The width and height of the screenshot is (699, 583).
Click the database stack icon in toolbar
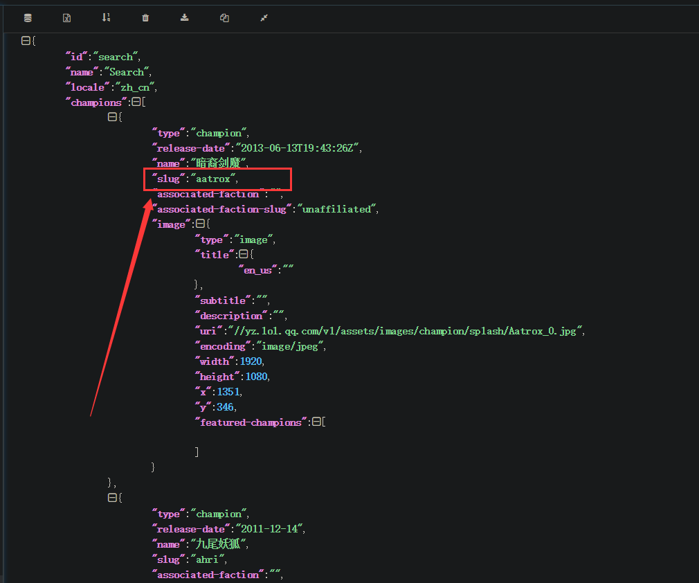(x=28, y=18)
